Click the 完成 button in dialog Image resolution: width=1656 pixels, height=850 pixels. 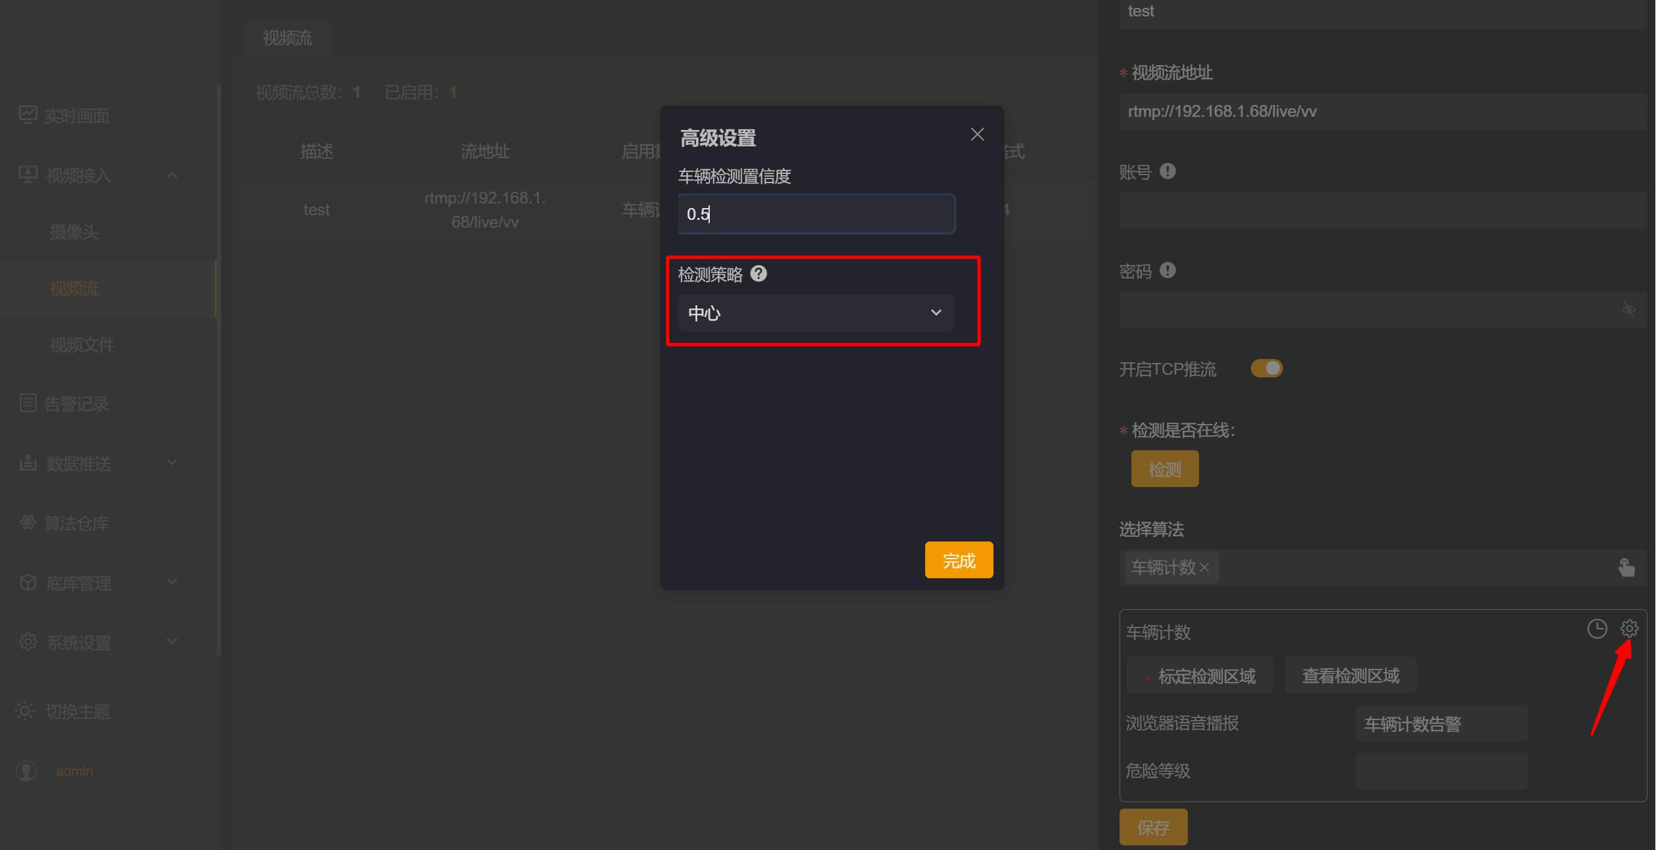pyautogui.click(x=958, y=560)
